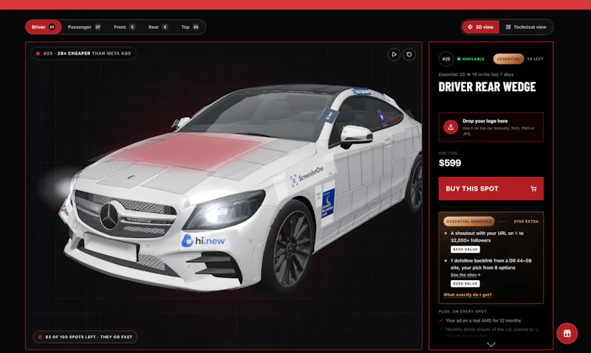This screenshot has height=353, width=591.
Task: Reset the car view rotation icon
Action: [x=409, y=55]
